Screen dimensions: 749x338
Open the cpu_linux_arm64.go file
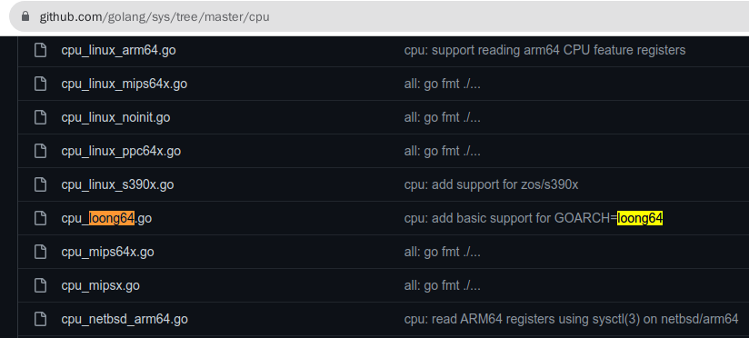[118, 50]
